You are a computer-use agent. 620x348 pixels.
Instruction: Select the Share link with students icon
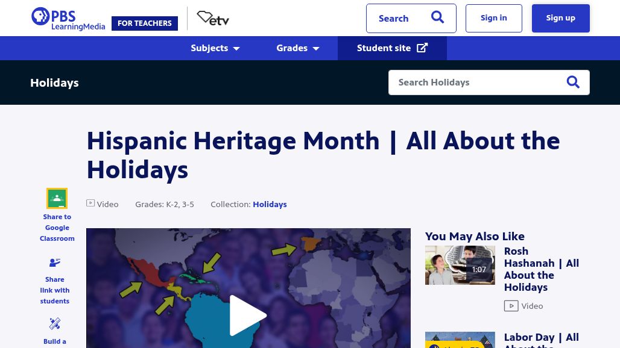point(54,263)
